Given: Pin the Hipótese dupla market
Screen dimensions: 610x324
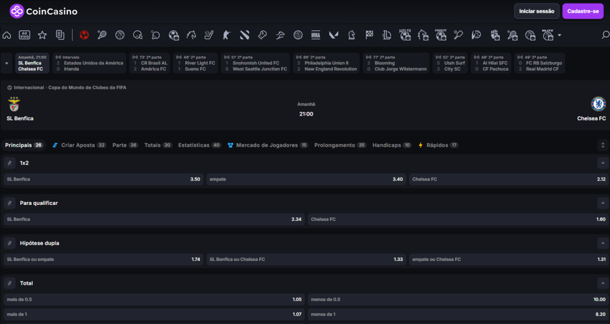Looking at the screenshot, I should [x=10, y=243].
